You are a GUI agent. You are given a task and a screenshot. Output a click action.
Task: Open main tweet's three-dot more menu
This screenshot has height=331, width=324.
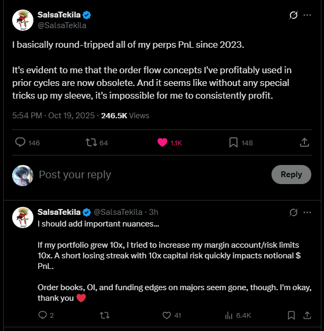(x=307, y=15)
